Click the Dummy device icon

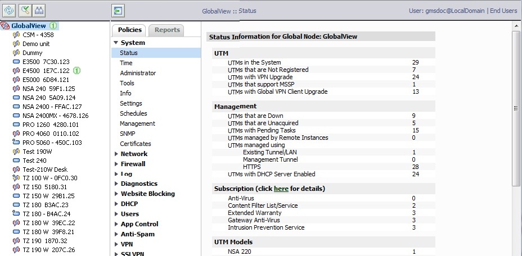click(16, 53)
